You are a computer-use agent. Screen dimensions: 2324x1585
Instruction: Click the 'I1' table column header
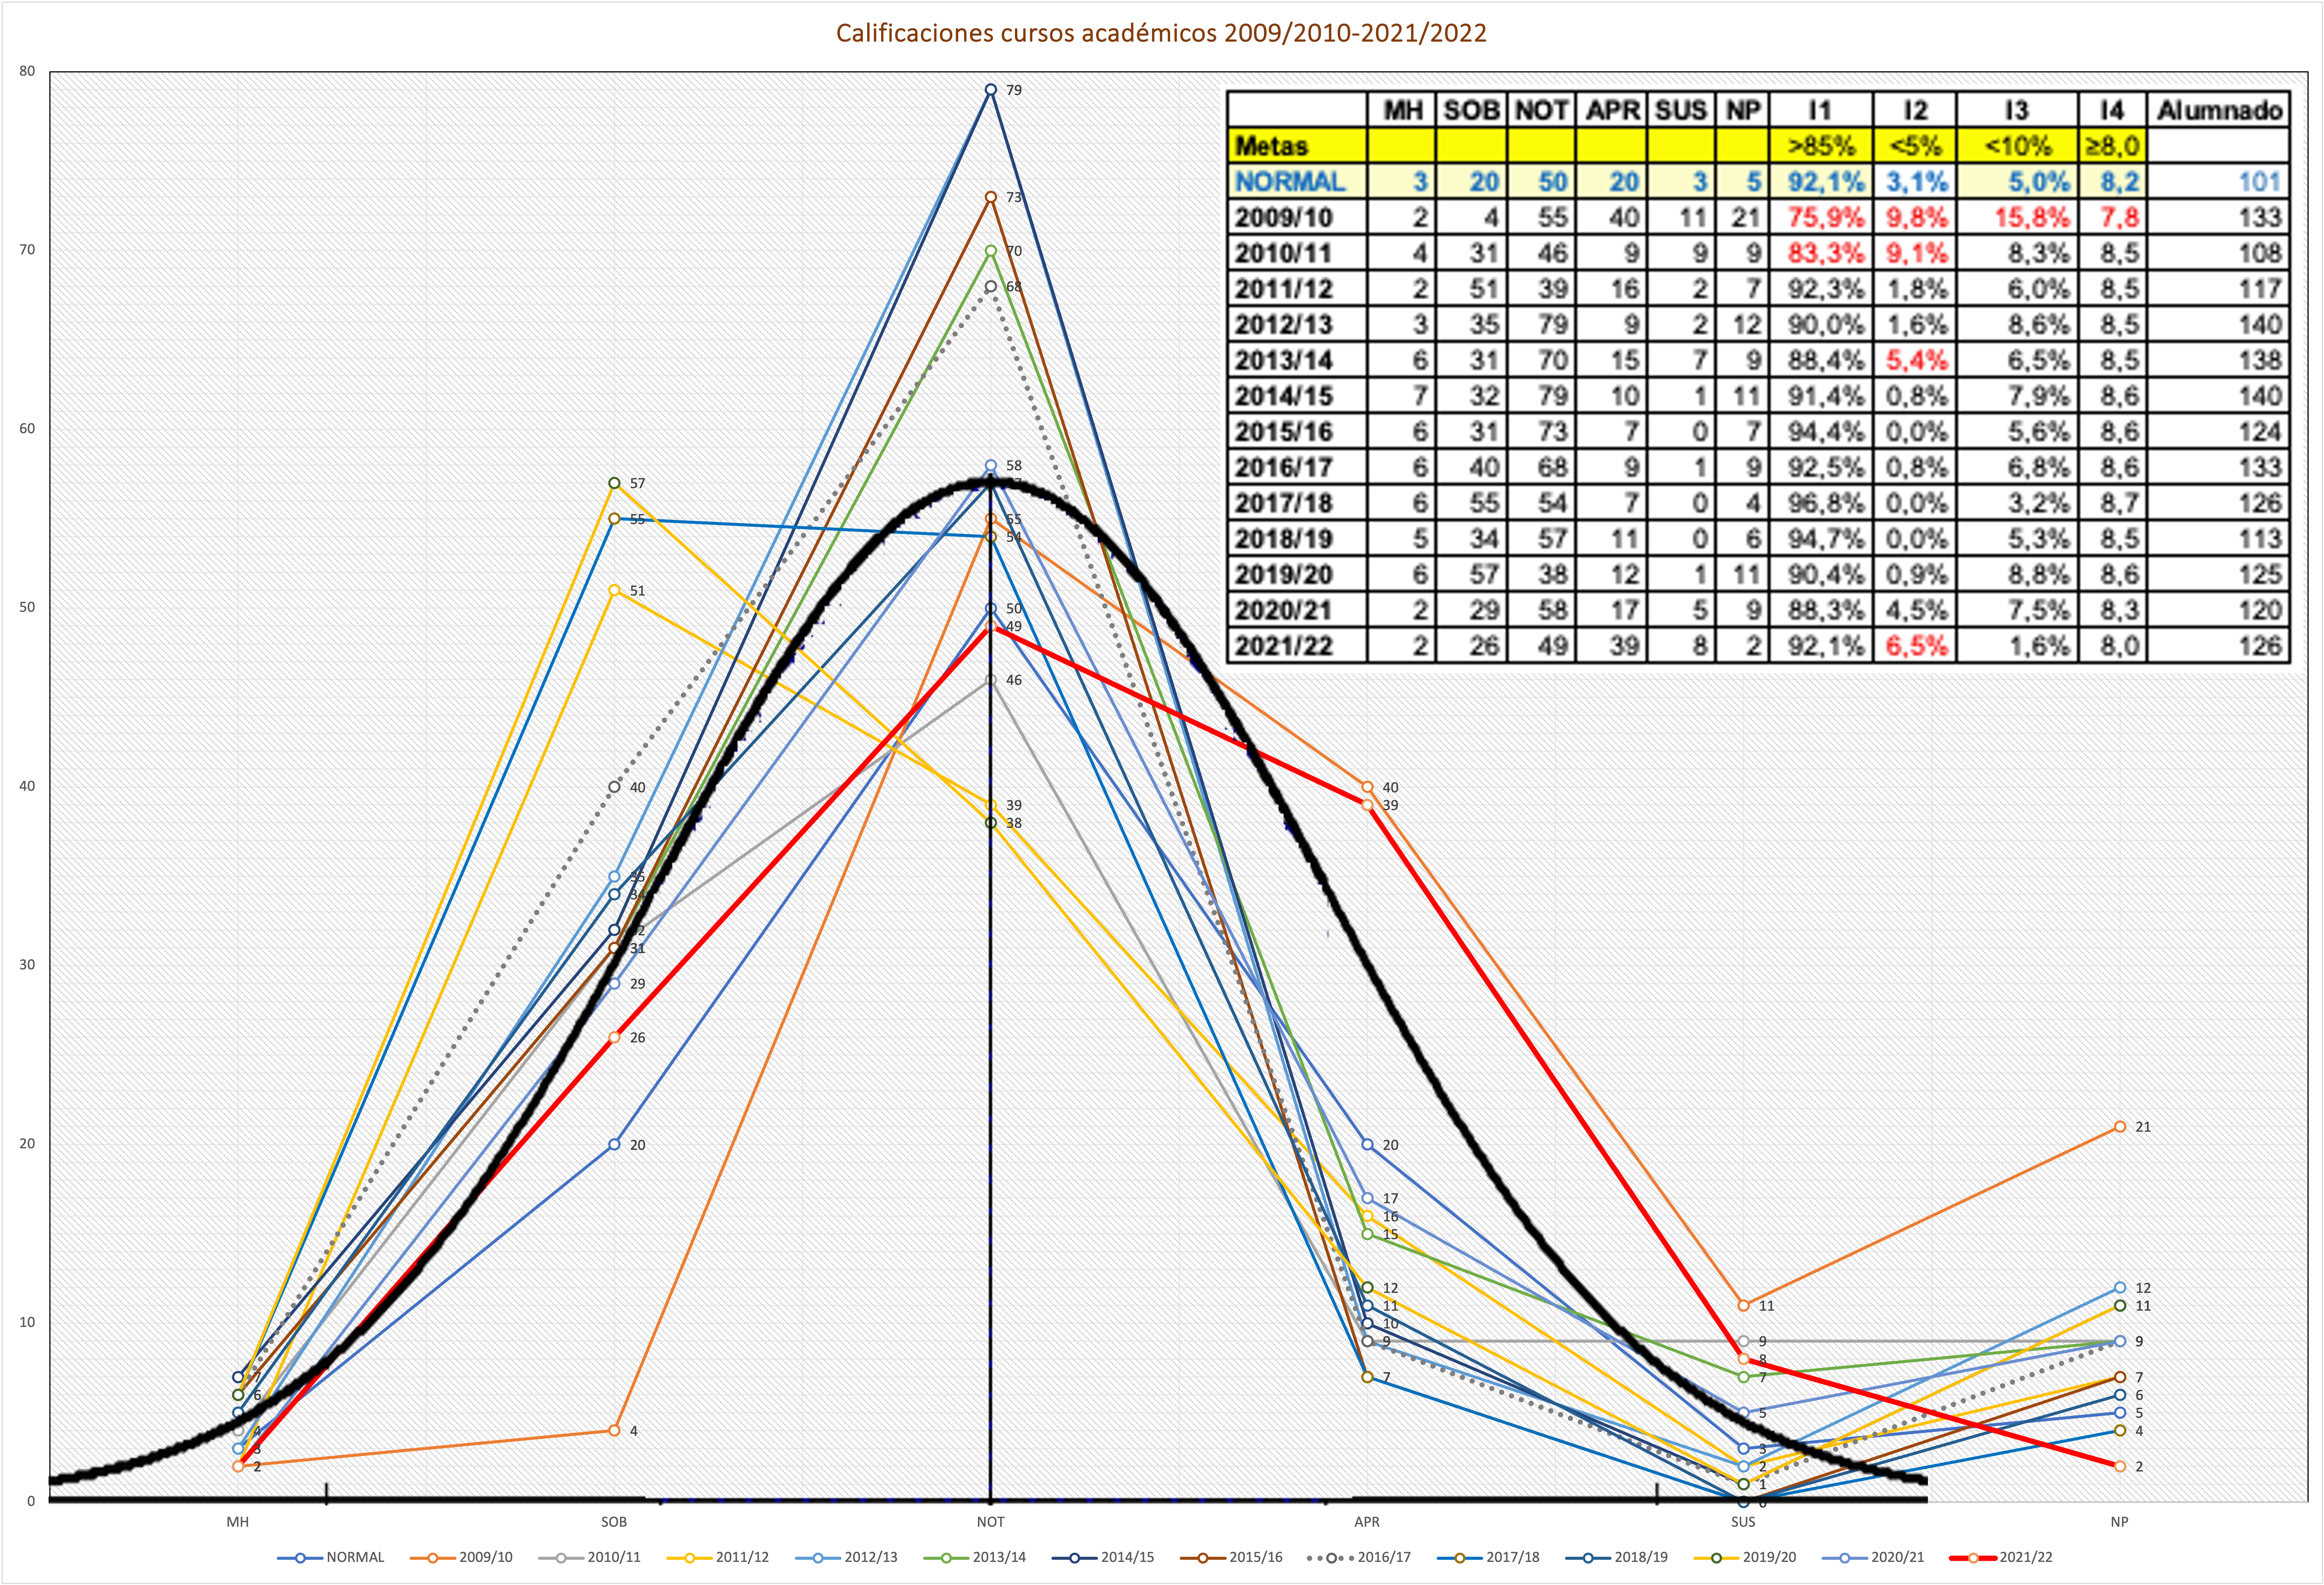[x=1820, y=110]
